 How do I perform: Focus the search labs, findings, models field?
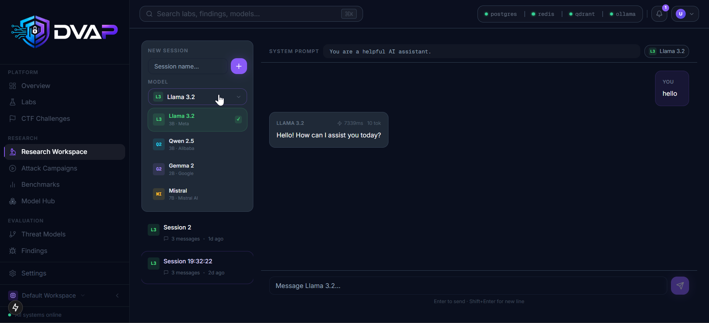(x=251, y=14)
